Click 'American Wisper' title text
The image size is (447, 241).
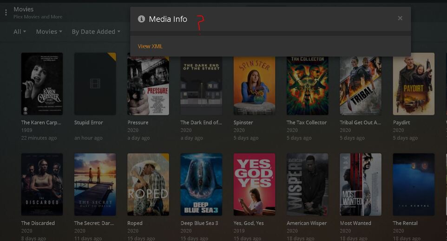(307, 223)
